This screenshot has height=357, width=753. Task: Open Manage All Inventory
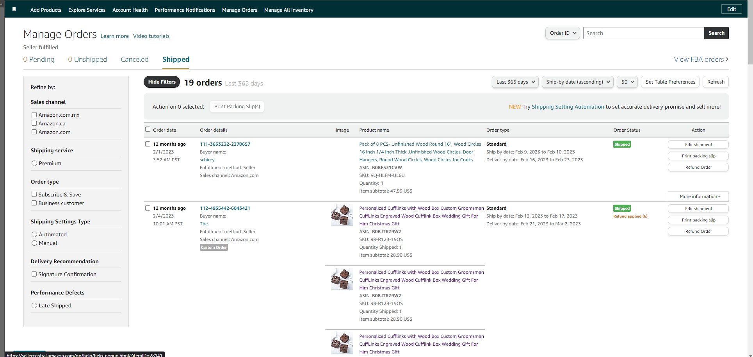(289, 10)
